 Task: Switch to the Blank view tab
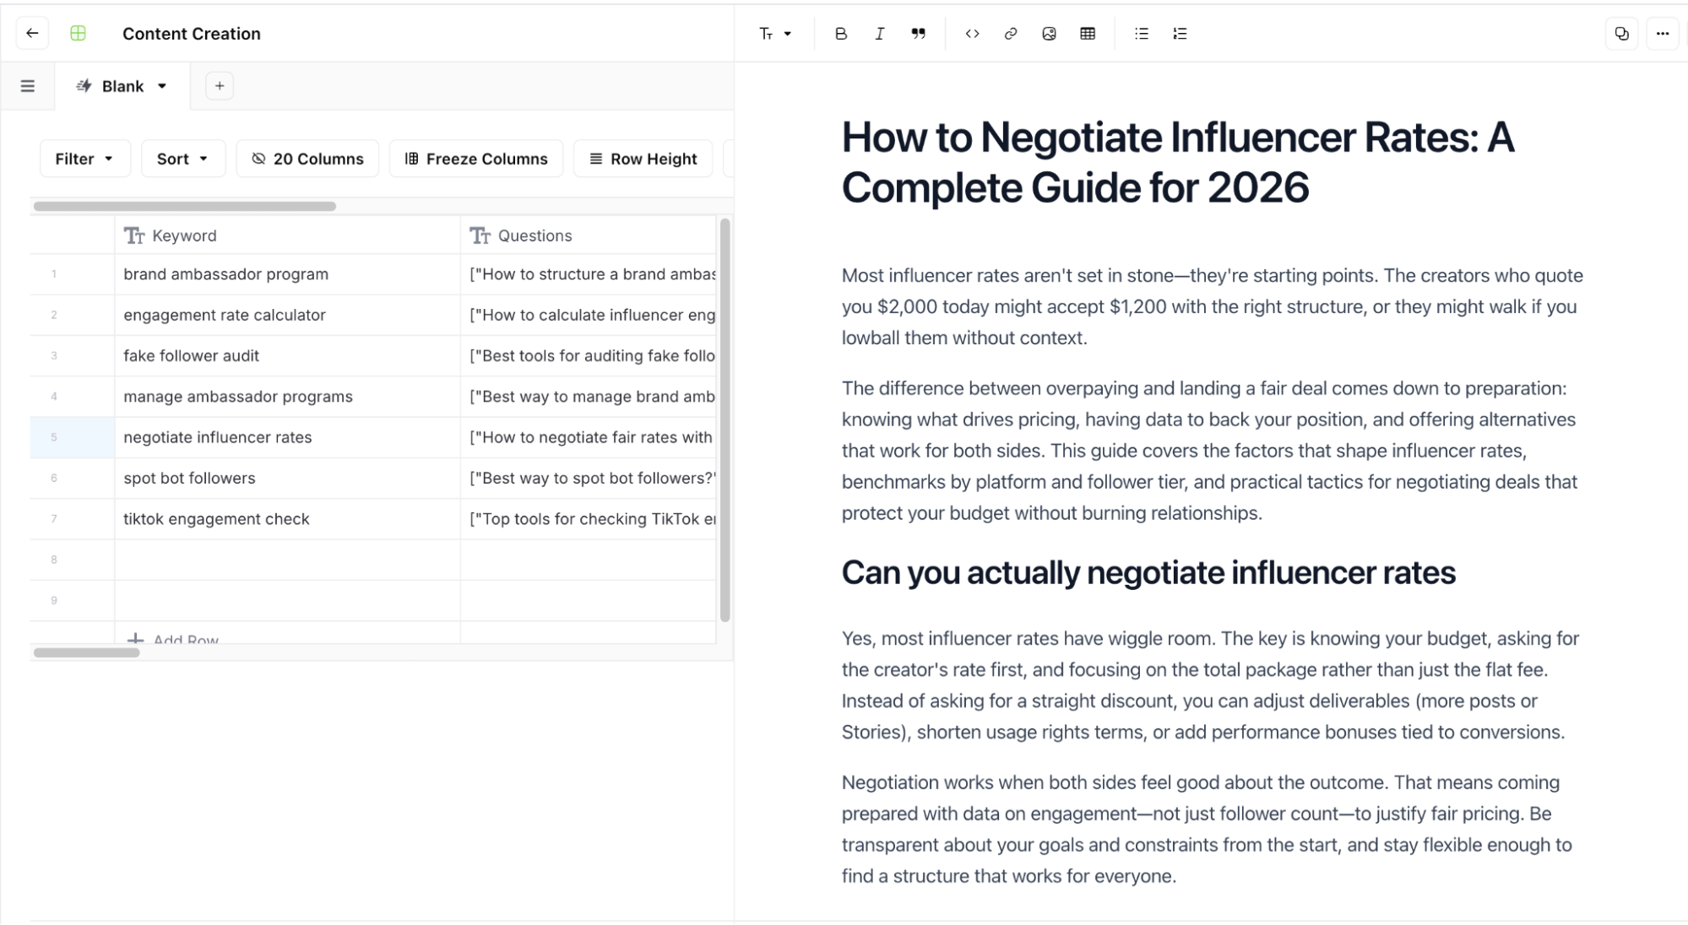122,86
